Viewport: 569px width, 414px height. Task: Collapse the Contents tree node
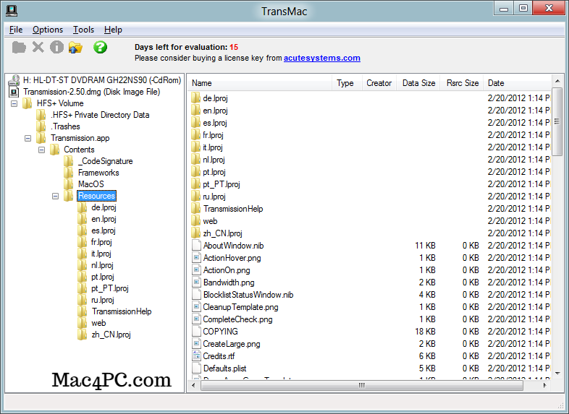tap(42, 150)
